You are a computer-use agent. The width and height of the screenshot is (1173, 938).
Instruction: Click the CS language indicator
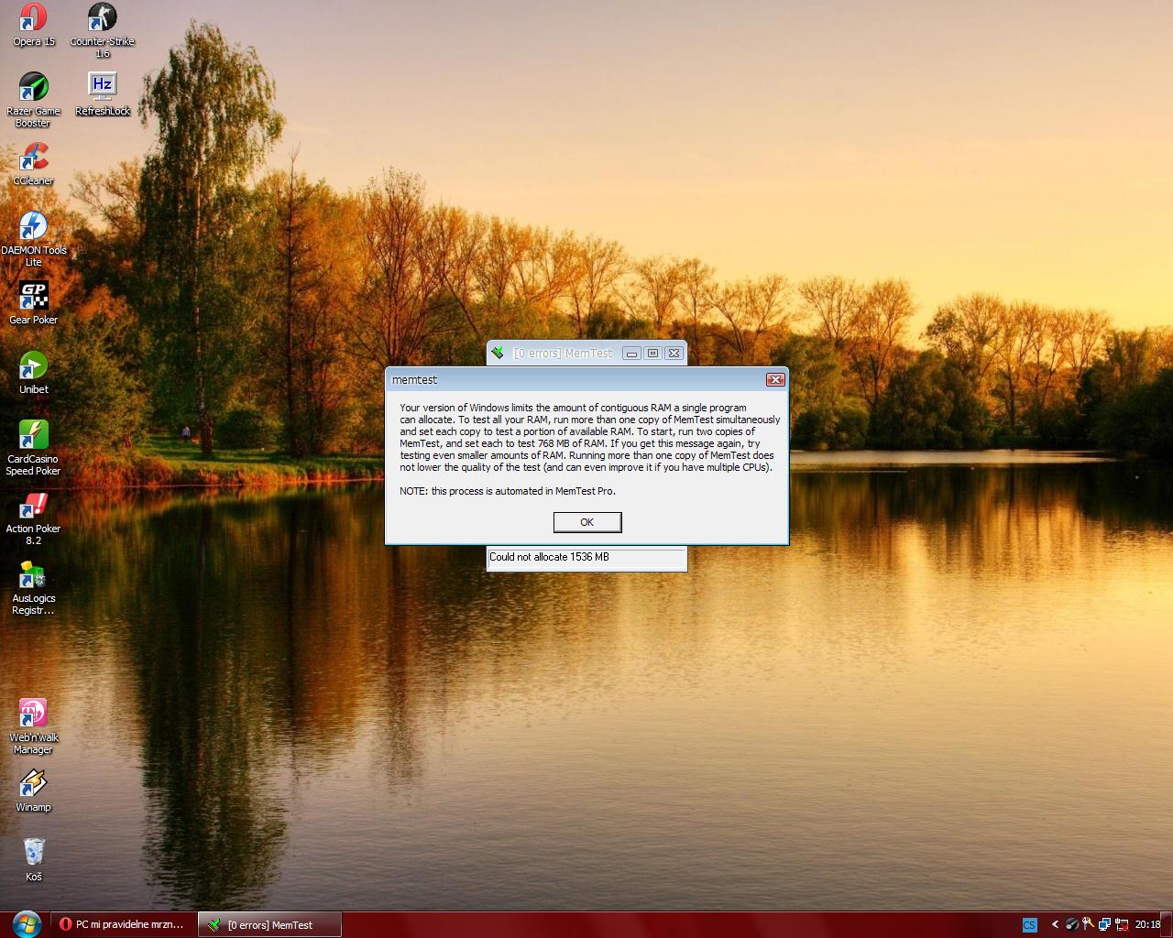(x=1029, y=925)
